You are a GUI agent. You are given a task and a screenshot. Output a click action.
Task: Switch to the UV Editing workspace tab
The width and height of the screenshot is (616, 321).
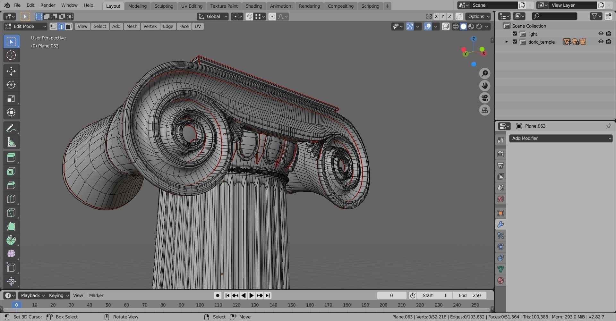pyautogui.click(x=192, y=6)
